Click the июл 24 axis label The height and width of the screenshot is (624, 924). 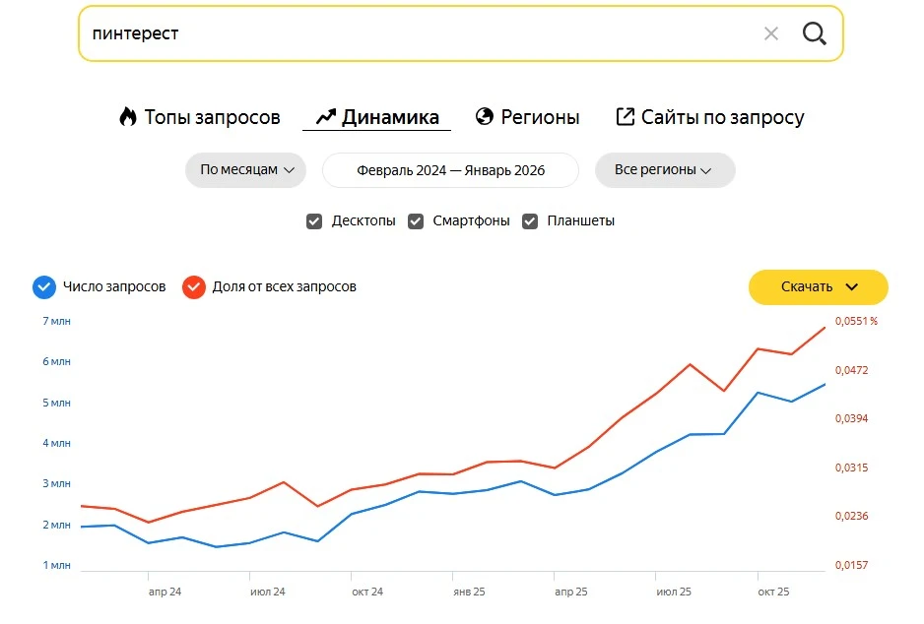268,592
